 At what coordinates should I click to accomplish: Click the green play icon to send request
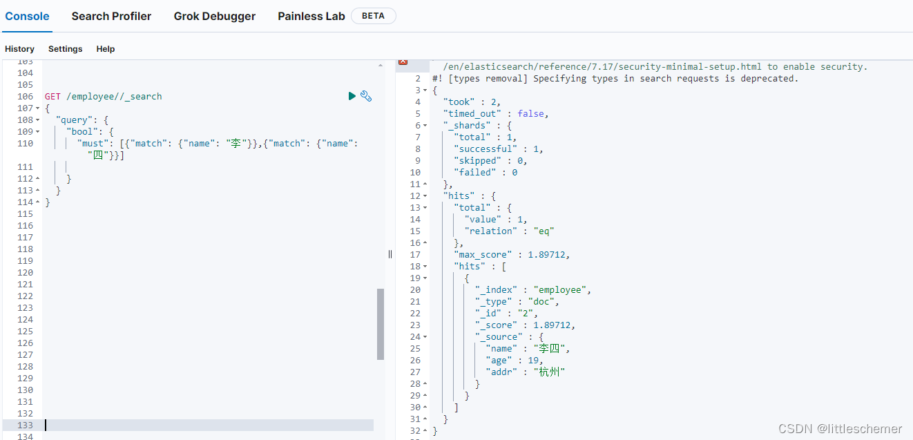click(352, 96)
